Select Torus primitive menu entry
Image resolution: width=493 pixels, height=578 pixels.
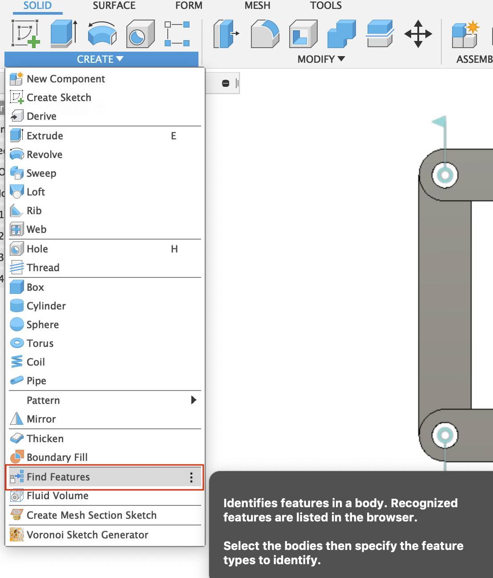click(x=105, y=343)
